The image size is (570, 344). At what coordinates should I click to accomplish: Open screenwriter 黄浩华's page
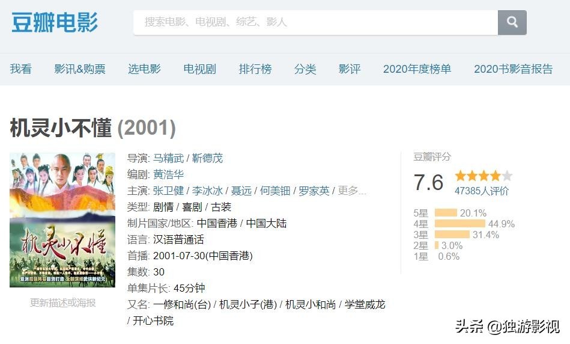coord(168,174)
